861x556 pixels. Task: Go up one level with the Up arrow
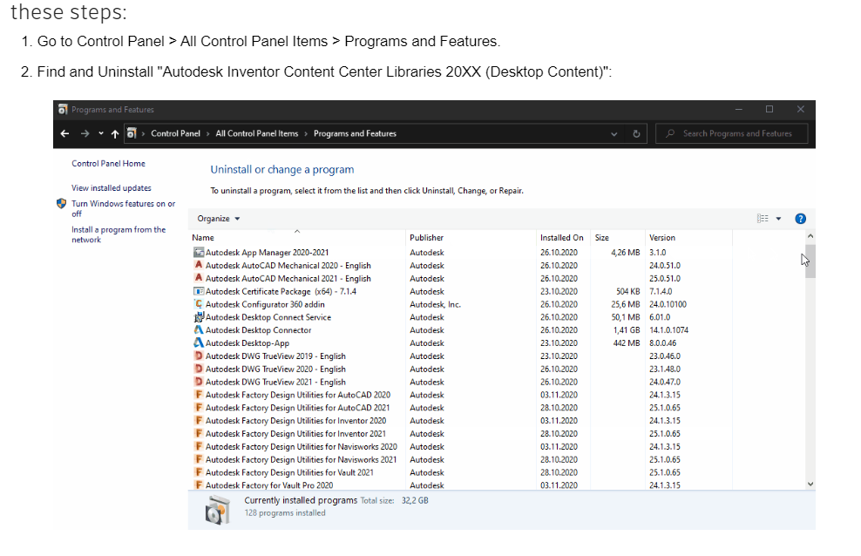point(115,133)
